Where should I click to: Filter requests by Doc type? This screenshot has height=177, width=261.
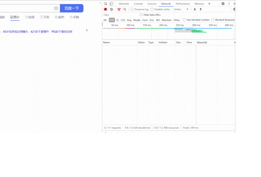[152, 20]
